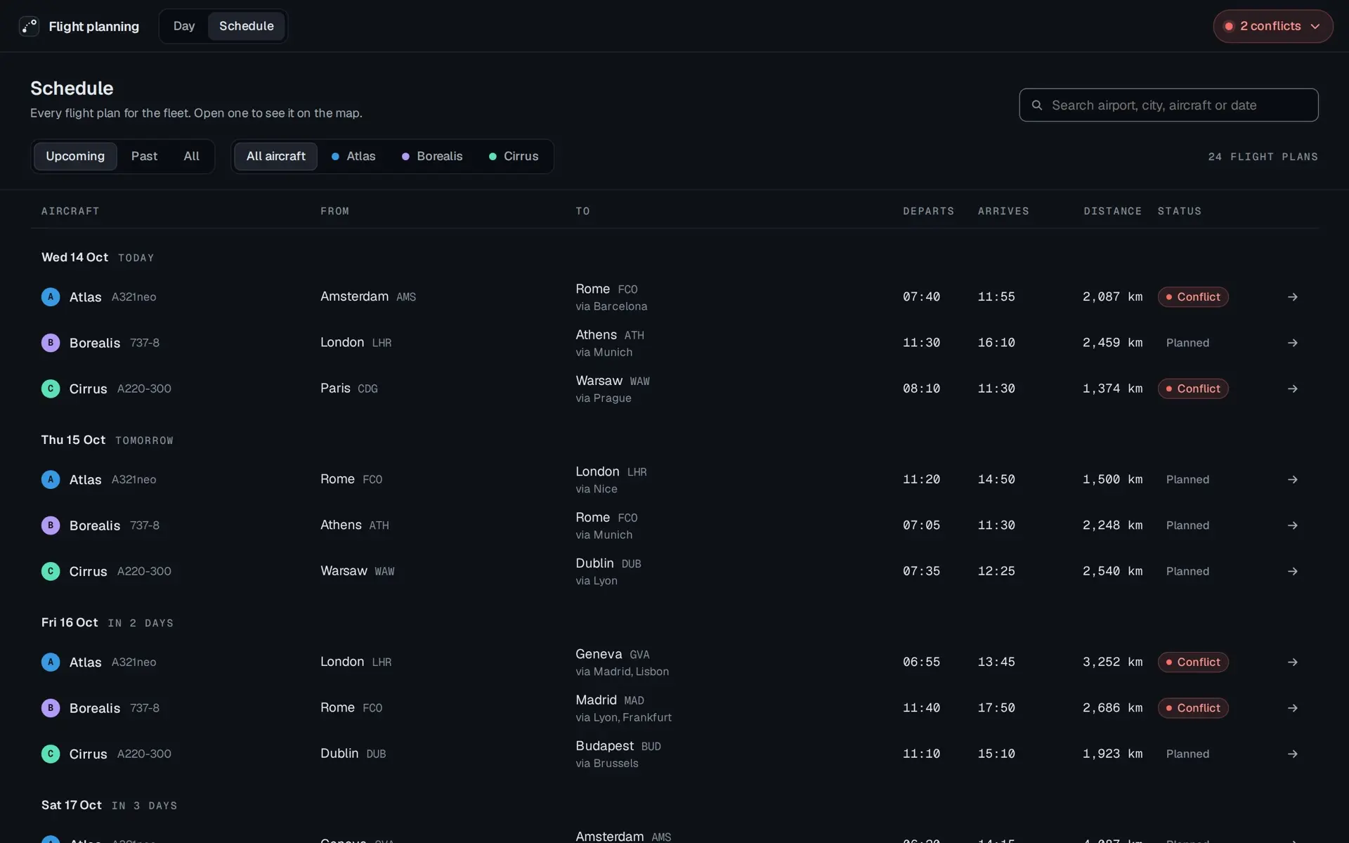
Task: Select the Schedule view tab
Action: click(247, 26)
